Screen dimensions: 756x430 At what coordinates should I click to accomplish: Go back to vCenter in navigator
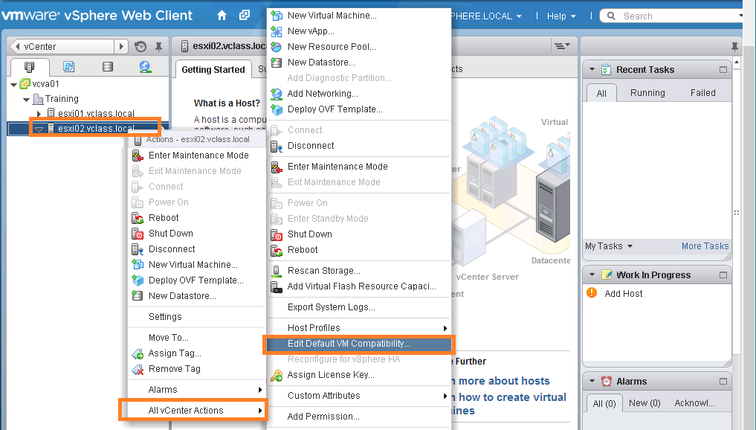[x=62, y=47]
